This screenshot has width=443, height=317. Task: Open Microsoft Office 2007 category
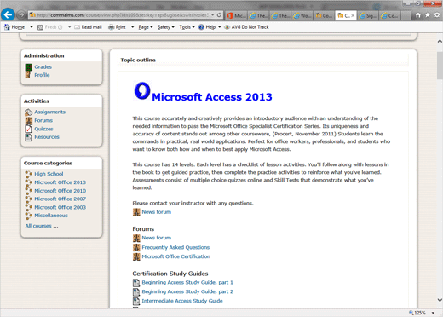pyautogui.click(x=60, y=199)
